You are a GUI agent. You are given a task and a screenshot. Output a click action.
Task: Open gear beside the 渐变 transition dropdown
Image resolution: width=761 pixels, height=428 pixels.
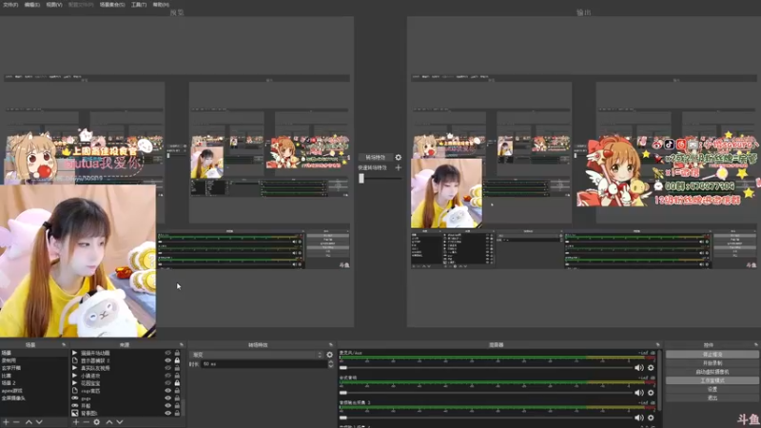point(329,355)
